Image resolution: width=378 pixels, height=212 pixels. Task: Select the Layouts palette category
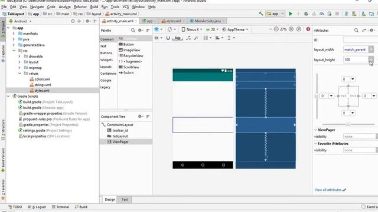click(106, 67)
